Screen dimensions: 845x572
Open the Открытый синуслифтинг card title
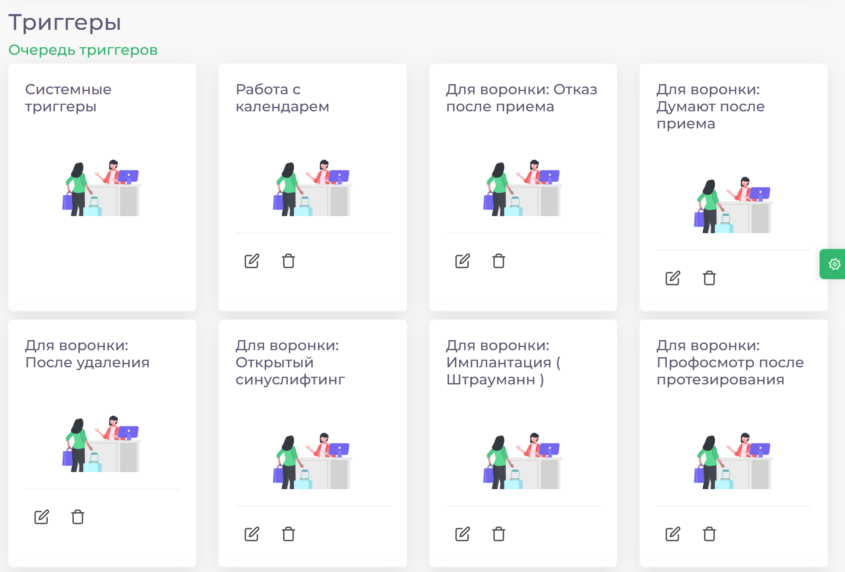click(290, 362)
